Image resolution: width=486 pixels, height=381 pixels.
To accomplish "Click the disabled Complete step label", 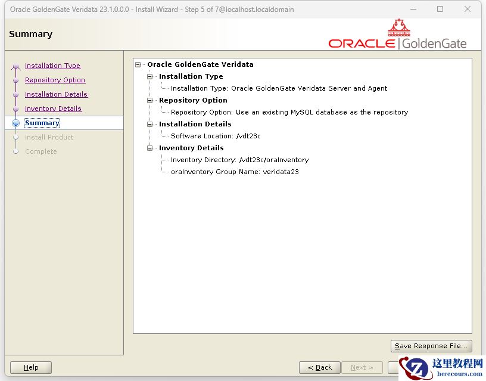I will pos(41,151).
